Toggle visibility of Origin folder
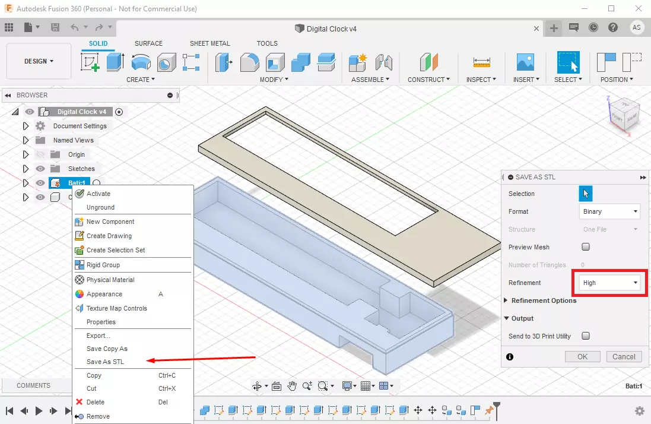651x424 pixels. click(x=40, y=154)
